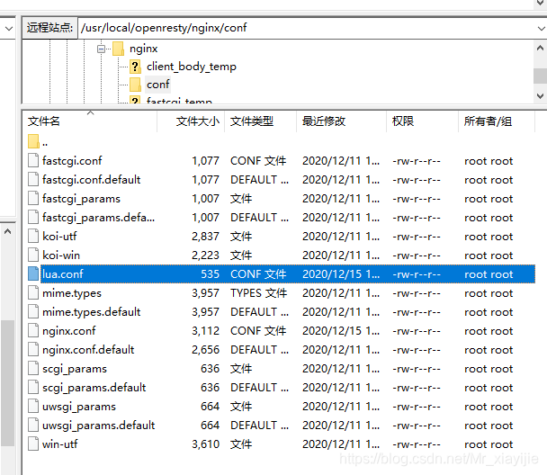Click the parent directory '..' folder icon
Image resolution: width=547 pixels, height=475 pixels.
(x=33, y=141)
